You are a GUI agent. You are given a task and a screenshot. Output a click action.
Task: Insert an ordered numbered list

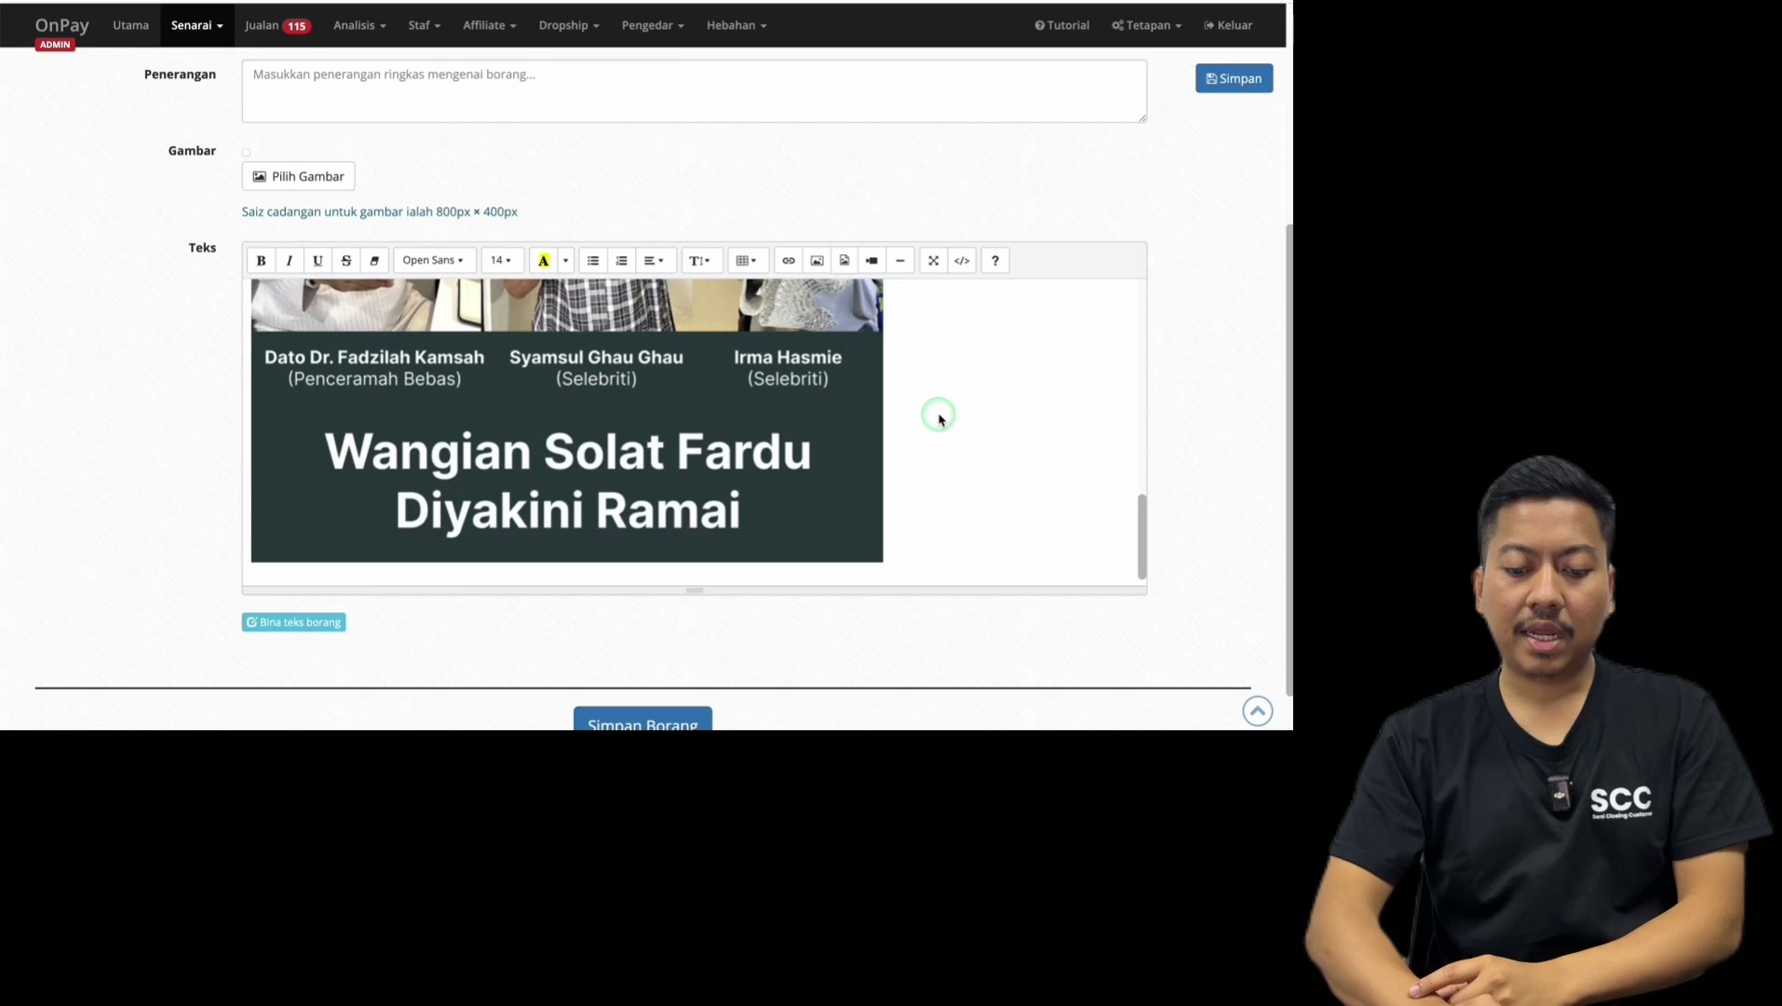pos(622,261)
